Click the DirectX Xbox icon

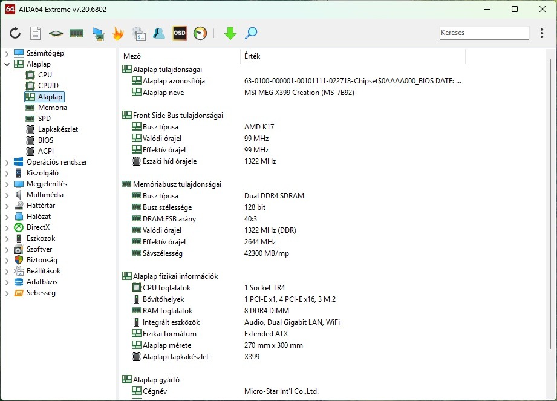19,227
